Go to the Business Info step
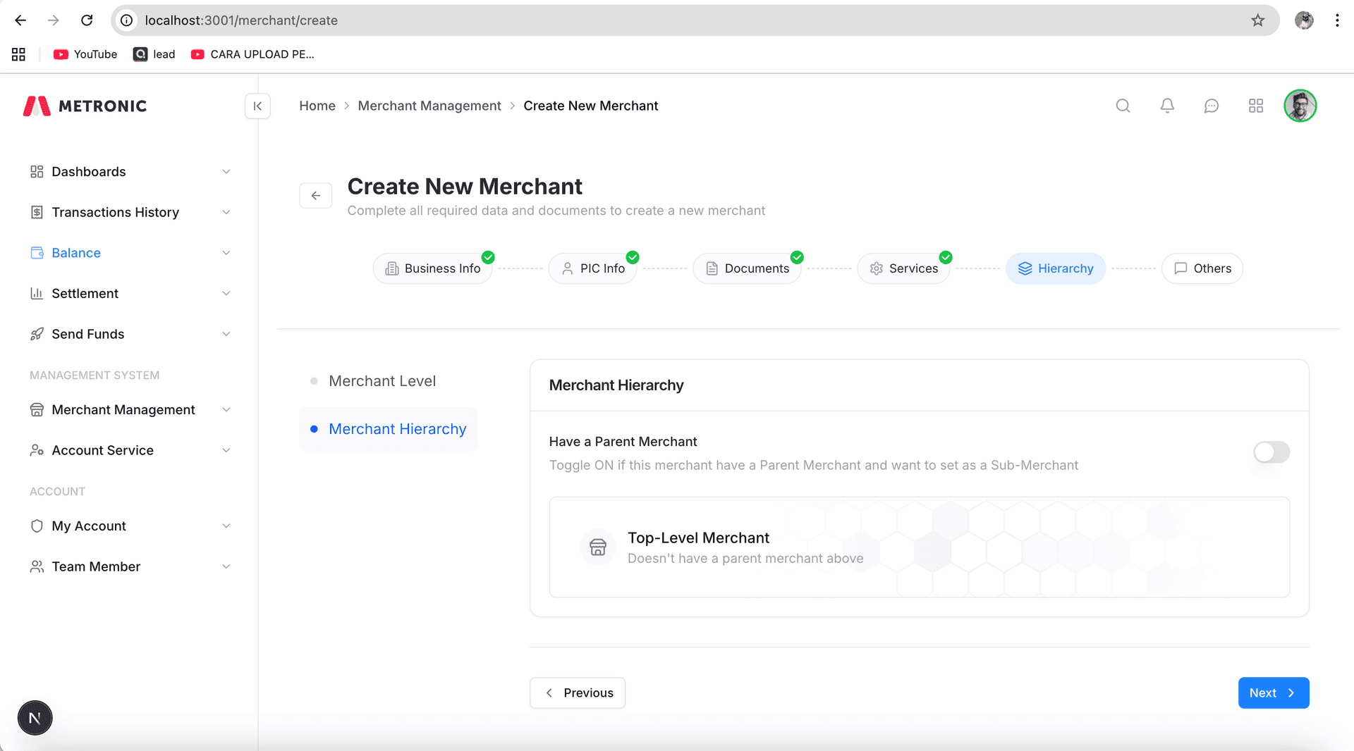The image size is (1354, 751). coord(432,268)
